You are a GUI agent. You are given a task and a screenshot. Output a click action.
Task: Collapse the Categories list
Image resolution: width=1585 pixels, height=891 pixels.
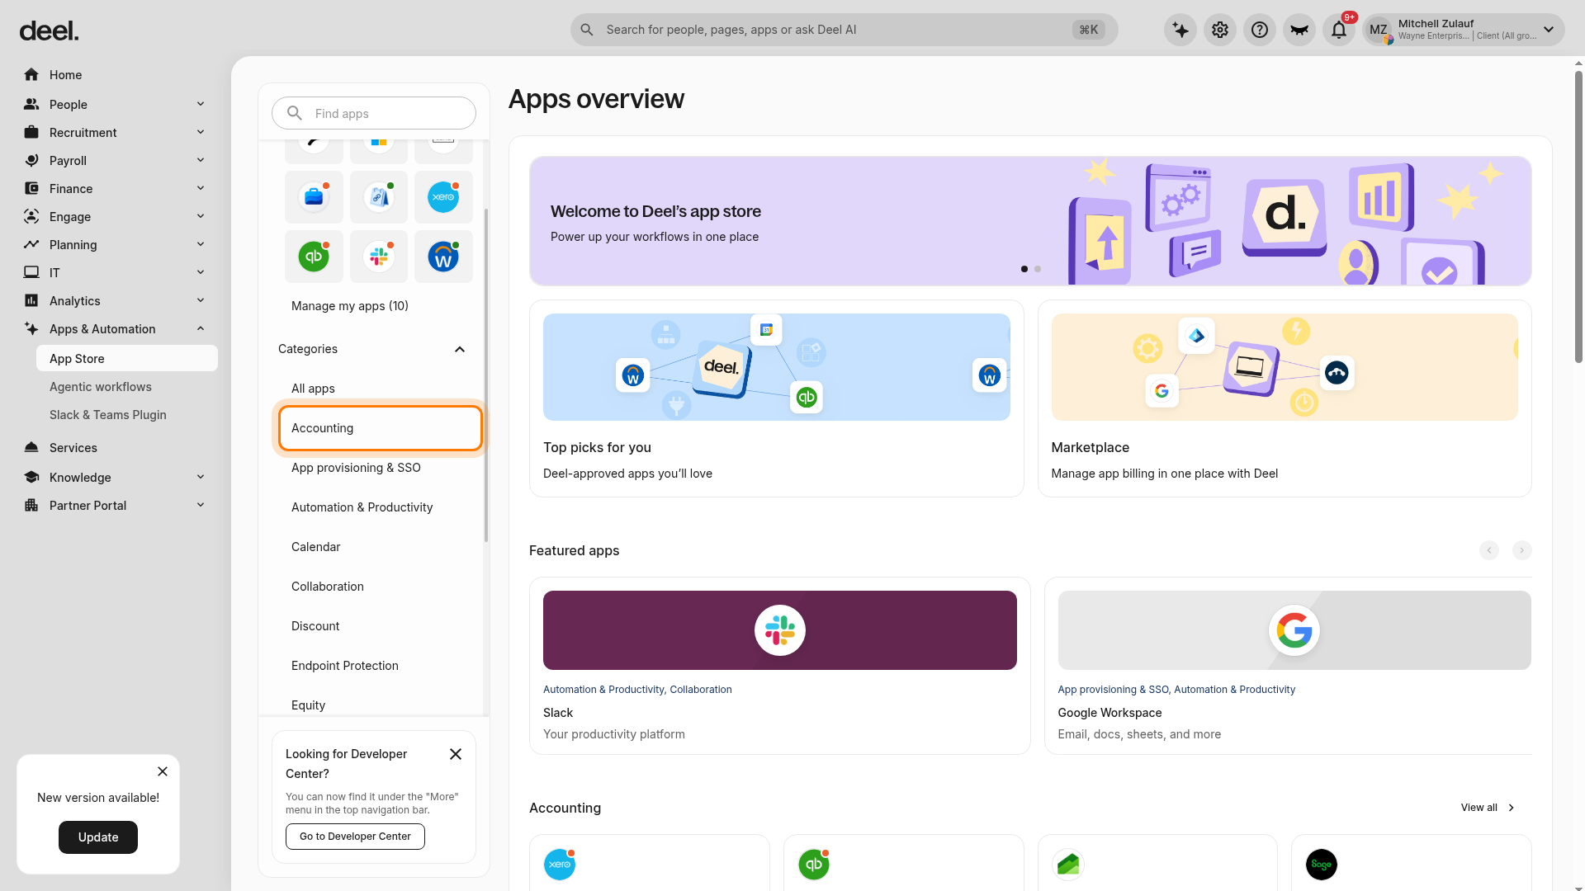point(460,349)
